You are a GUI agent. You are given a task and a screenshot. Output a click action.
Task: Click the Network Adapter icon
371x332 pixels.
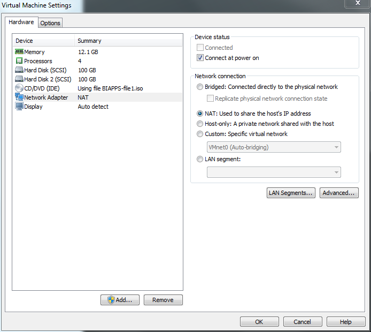click(19, 97)
